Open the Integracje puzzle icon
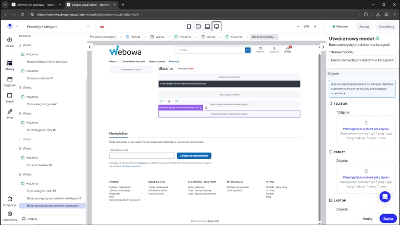This screenshot has height=225, width=400. tap(9, 199)
